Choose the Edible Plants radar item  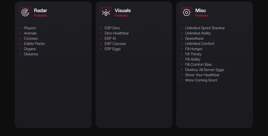(34, 44)
